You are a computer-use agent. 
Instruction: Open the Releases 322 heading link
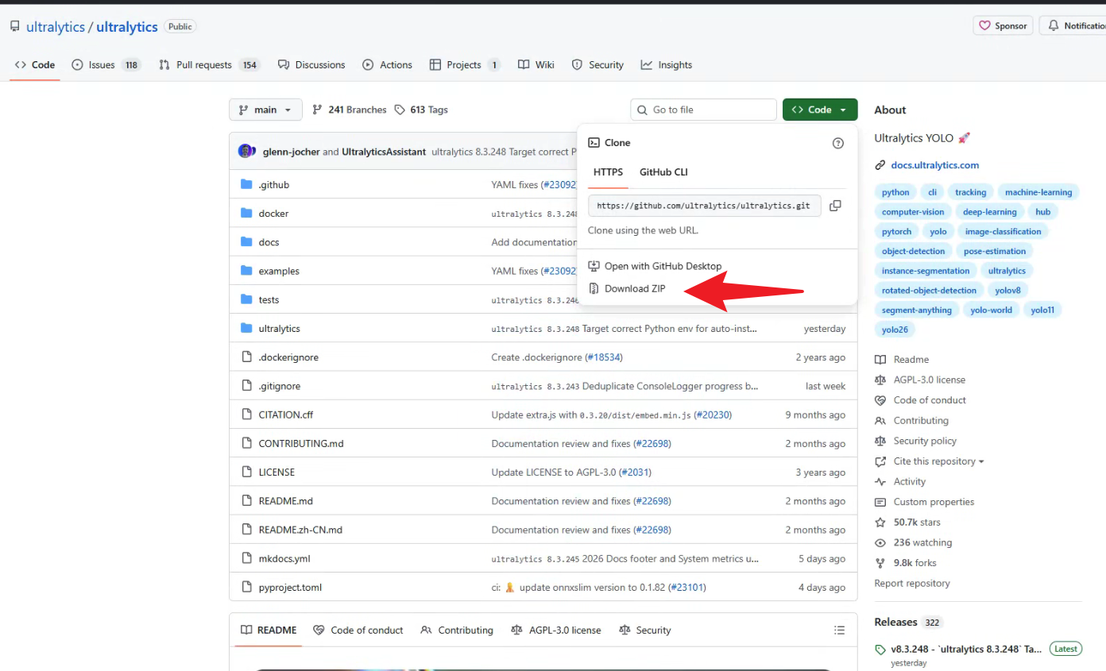click(908, 623)
